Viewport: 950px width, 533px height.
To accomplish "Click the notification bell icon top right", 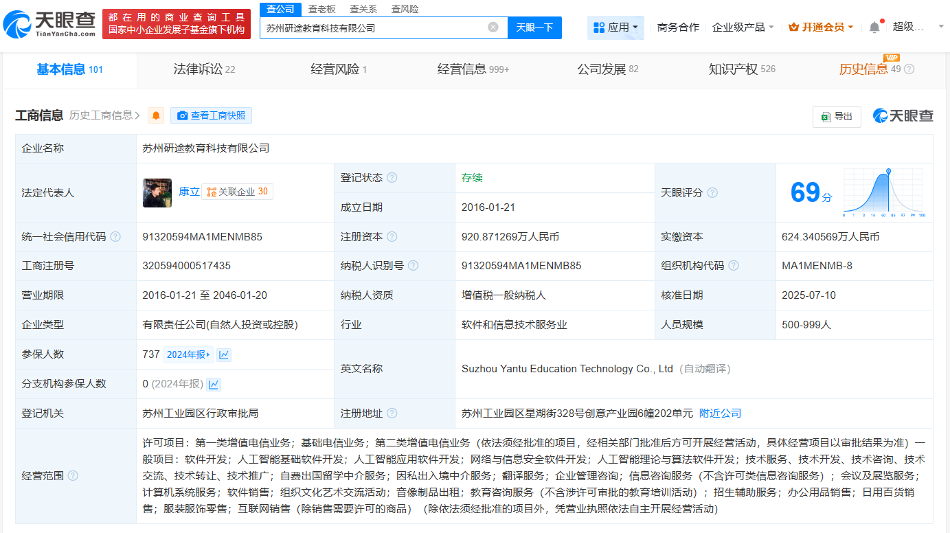I will coord(874,26).
